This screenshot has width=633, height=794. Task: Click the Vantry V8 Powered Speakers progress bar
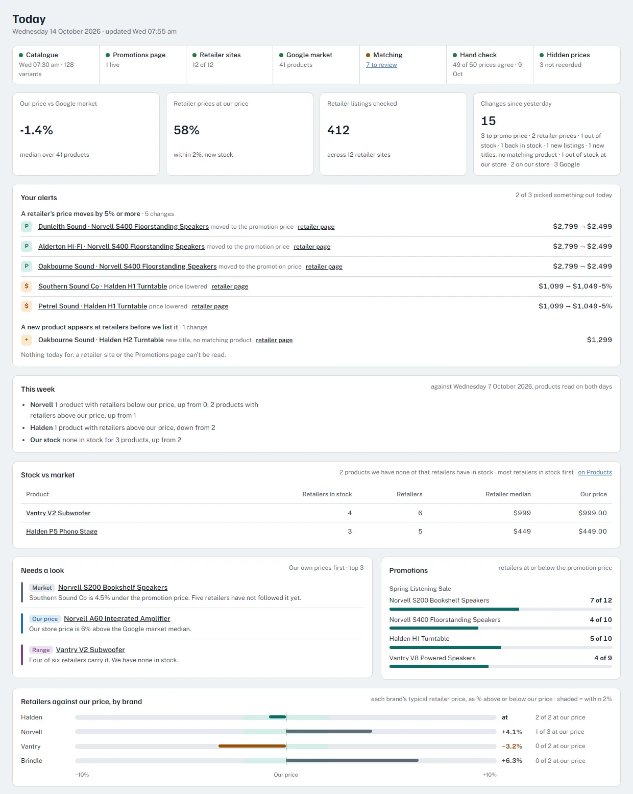coord(500,666)
